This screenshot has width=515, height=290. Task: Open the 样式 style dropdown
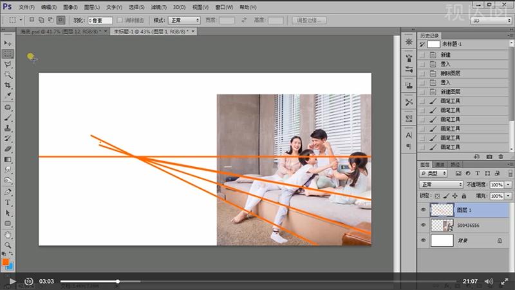[184, 20]
